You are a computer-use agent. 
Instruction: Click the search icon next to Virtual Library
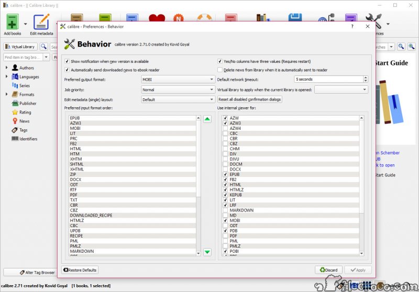pos(43,47)
